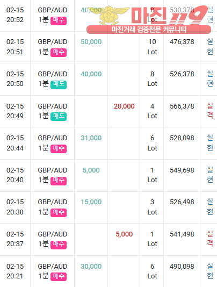217x287 pixels.
Task: Click the 매도 badge in the 20:49 row
Action: point(59,117)
